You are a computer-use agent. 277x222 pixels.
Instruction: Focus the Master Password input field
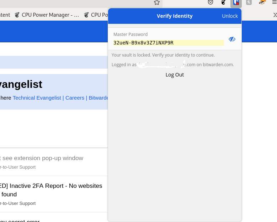tap(169, 43)
